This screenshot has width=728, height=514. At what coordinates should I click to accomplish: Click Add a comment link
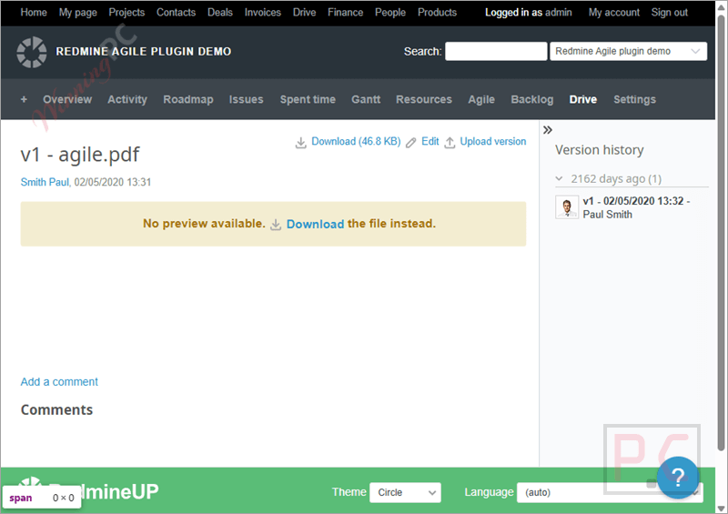point(59,382)
